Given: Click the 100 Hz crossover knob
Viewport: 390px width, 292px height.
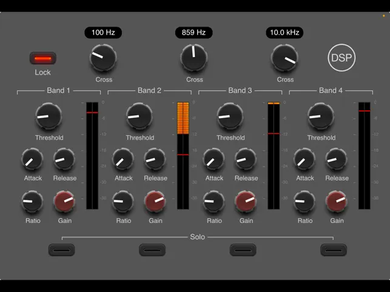Looking at the screenshot, I should (103, 58).
